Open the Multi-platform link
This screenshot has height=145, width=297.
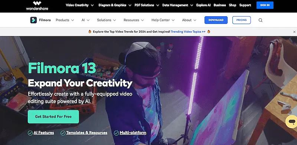(x=133, y=133)
